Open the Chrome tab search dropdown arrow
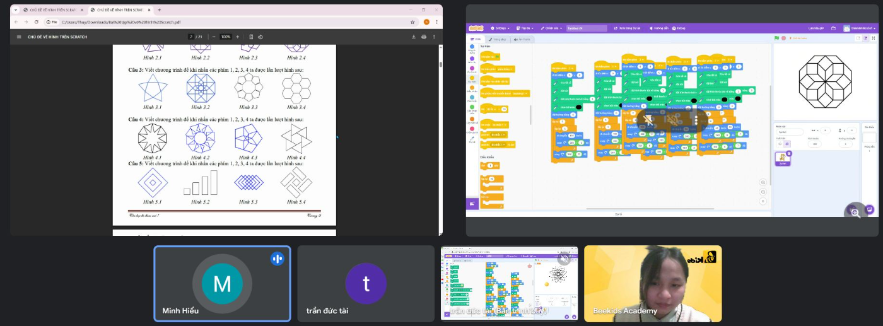 [16, 10]
